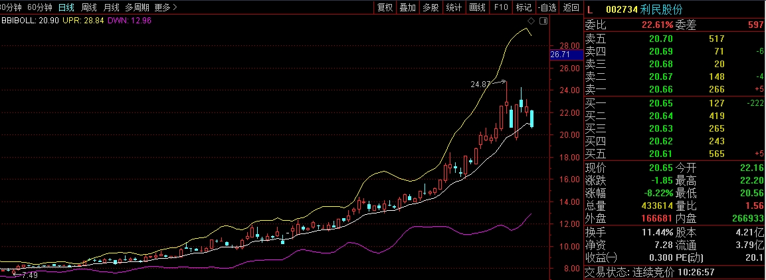This screenshot has width=766, height=280.
Task: Click the UPR: 28.84 indicator value
Action: (x=83, y=21)
